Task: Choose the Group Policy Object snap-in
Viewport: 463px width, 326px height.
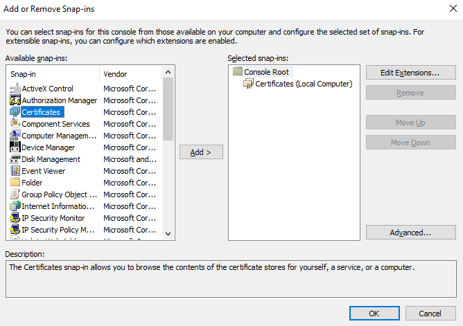Action: (54, 194)
